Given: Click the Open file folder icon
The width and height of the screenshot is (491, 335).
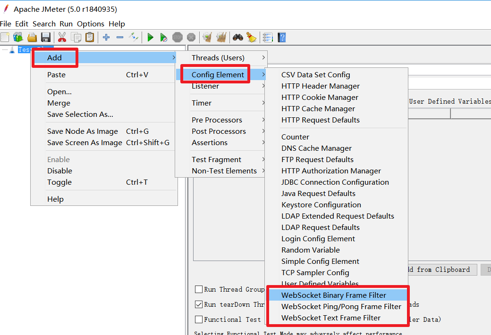Looking at the screenshot, I should click(32, 38).
